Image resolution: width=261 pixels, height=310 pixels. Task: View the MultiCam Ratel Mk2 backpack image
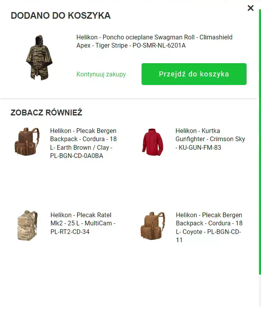click(x=27, y=225)
